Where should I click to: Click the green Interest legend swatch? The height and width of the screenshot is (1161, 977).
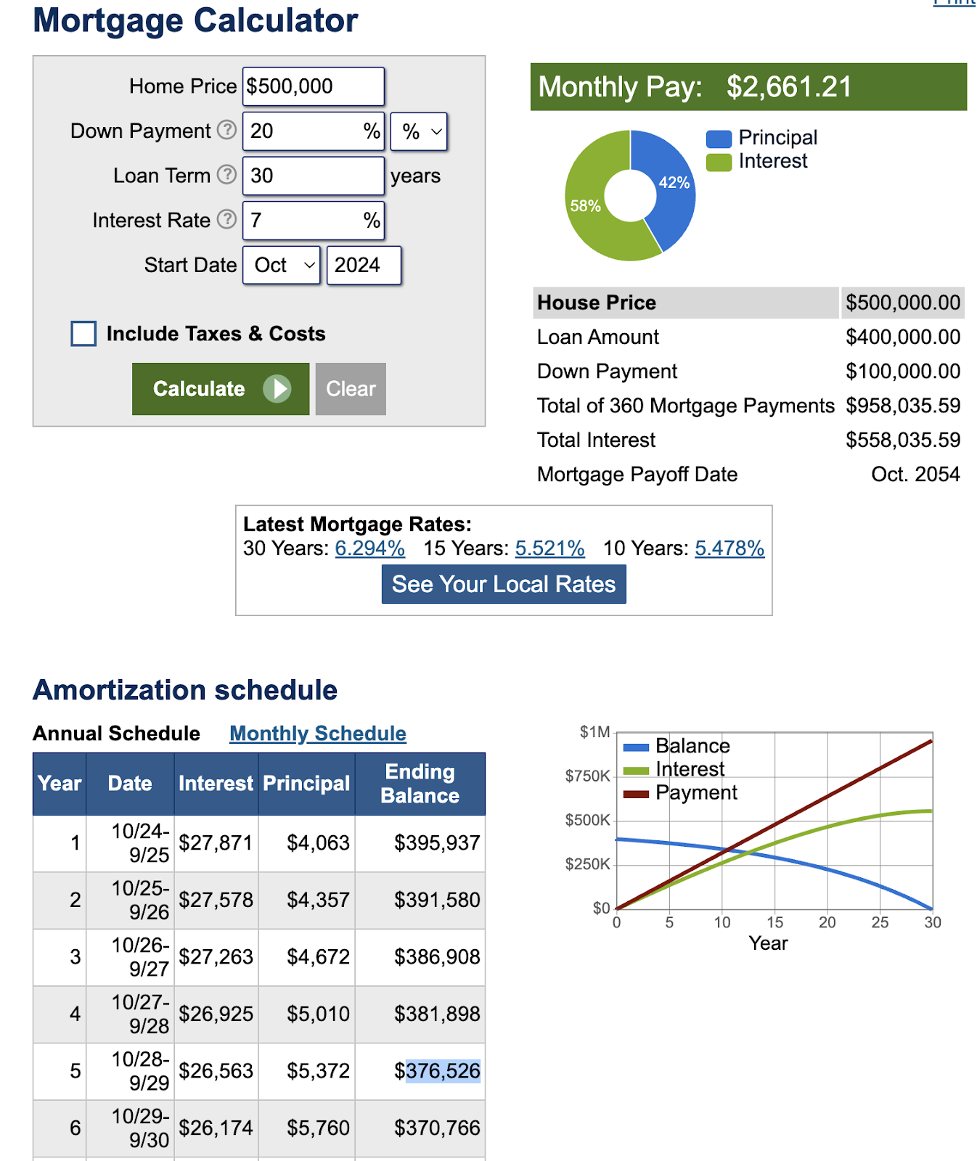(x=719, y=162)
